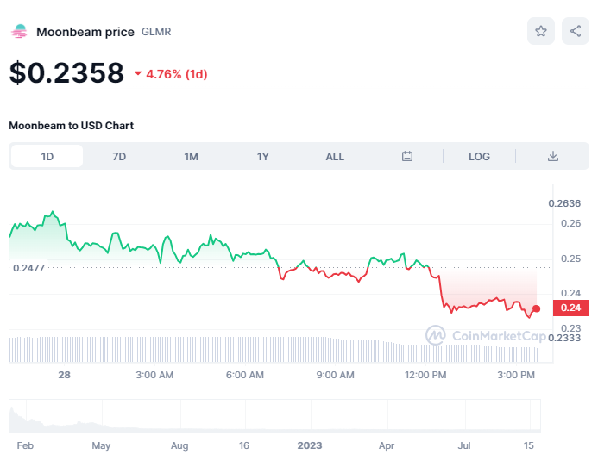This screenshot has height=461, width=598.
Task: Open the calendar date range picker
Action: [407, 156]
